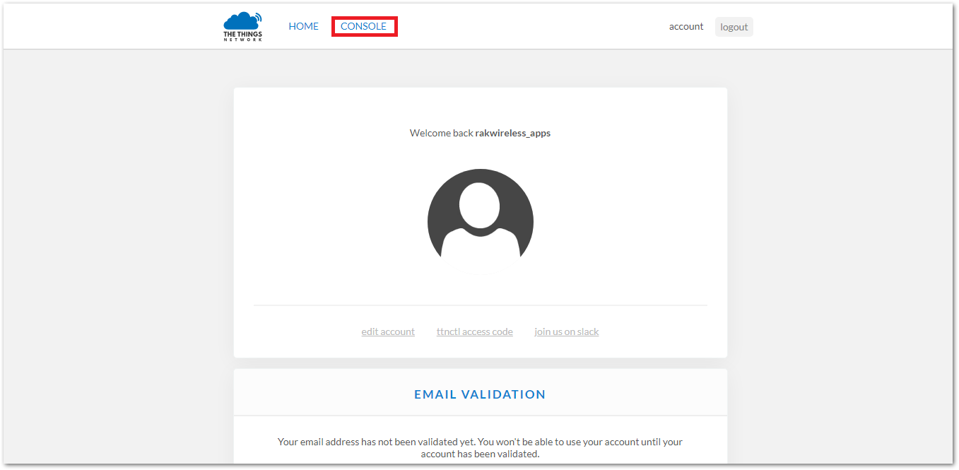Click the shoulders of the avatar silhouette
Image resolution: width=959 pixels, height=470 pixels.
[480, 242]
